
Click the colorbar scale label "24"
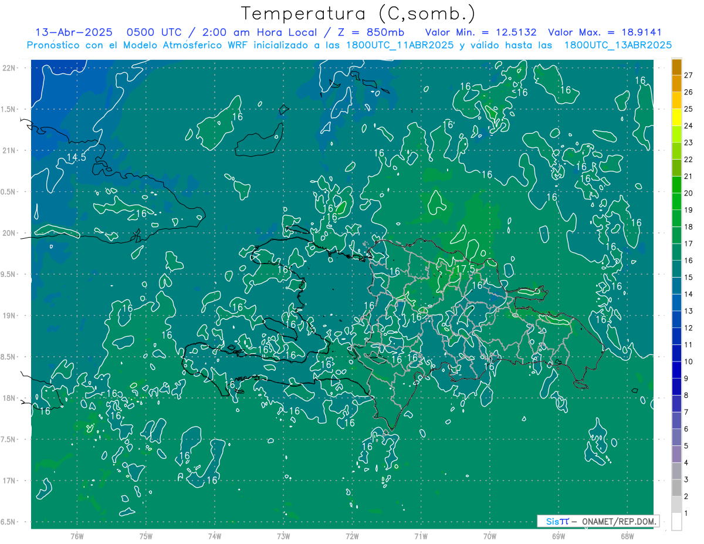(x=689, y=126)
